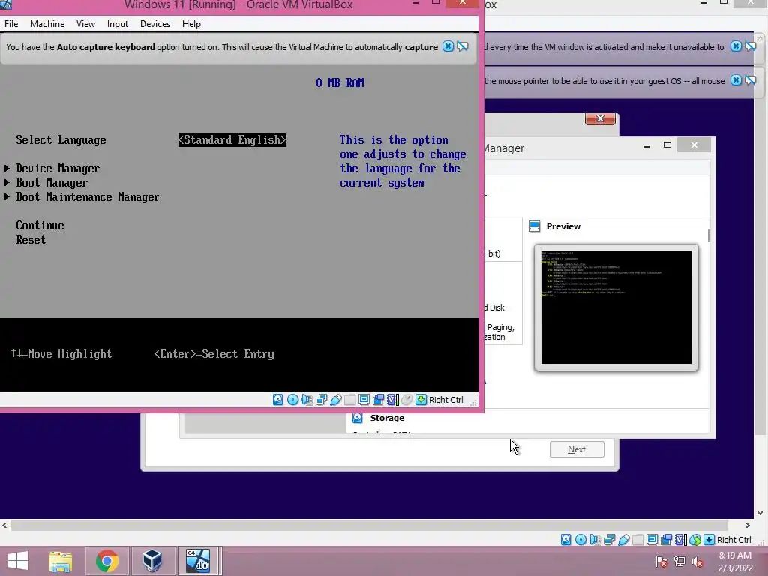Open the Input menu
Screen dimensions: 768x576
pyautogui.click(x=118, y=23)
